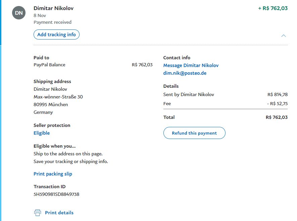
Task: Open the Message Dimitar Nikolov link
Action: (x=191, y=65)
